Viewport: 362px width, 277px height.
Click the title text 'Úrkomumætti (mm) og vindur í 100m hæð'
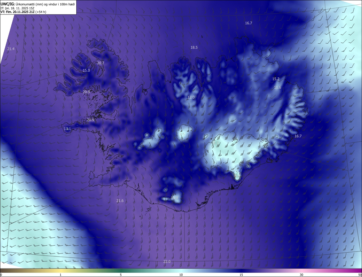[x=45, y=4]
